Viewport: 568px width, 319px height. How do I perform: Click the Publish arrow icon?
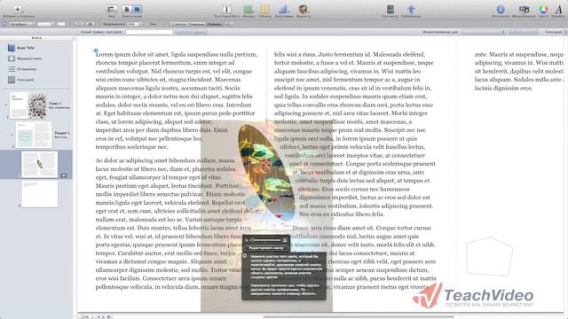[411, 9]
